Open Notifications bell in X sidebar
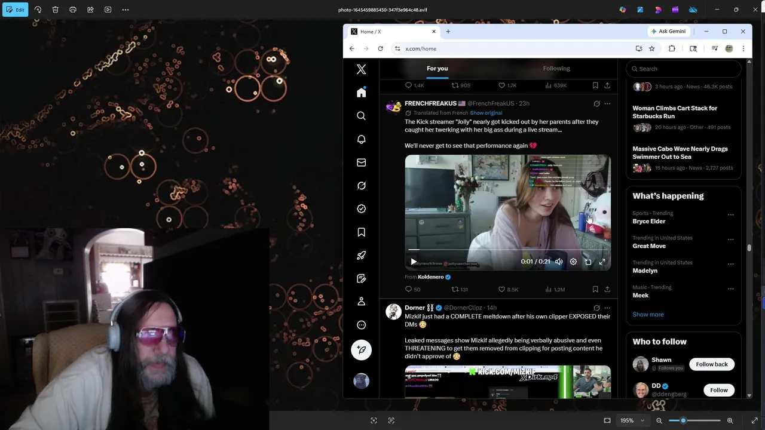This screenshot has width=765, height=430. tap(361, 139)
